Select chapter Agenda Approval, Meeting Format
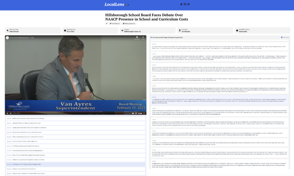Screen dimensions: 294x176 [76, 128]
